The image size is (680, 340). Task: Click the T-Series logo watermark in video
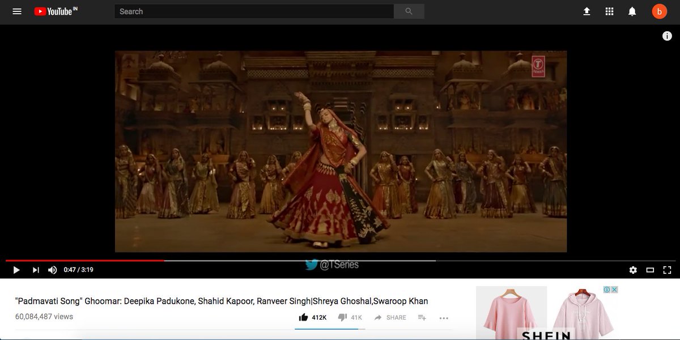pyautogui.click(x=538, y=66)
